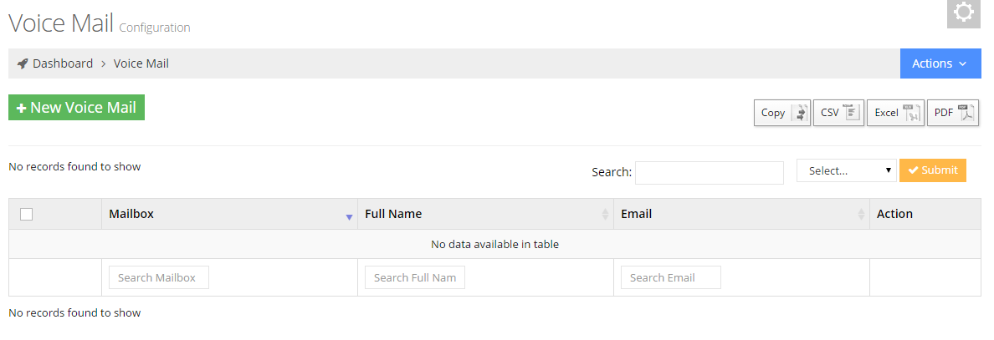
Task: Expand the Select... dropdown
Action: 847,170
